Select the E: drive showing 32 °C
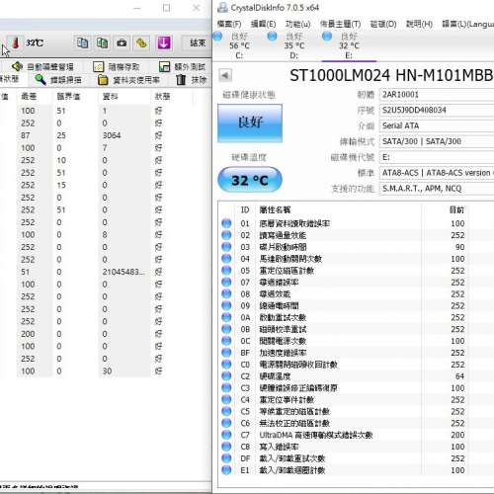This screenshot has width=494, height=494. click(349, 45)
